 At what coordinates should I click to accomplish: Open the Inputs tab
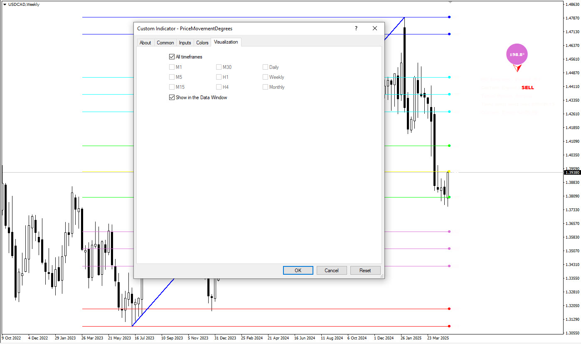pos(185,43)
